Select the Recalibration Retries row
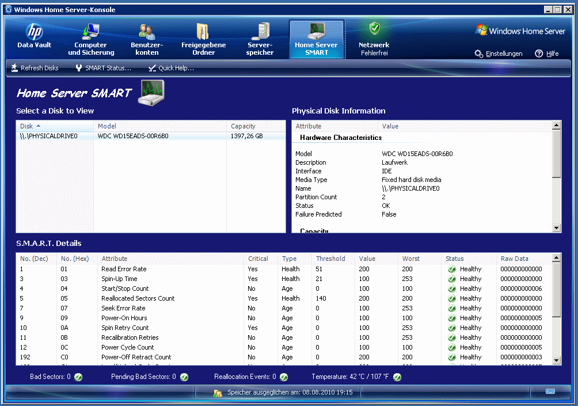578x406 pixels. point(284,337)
